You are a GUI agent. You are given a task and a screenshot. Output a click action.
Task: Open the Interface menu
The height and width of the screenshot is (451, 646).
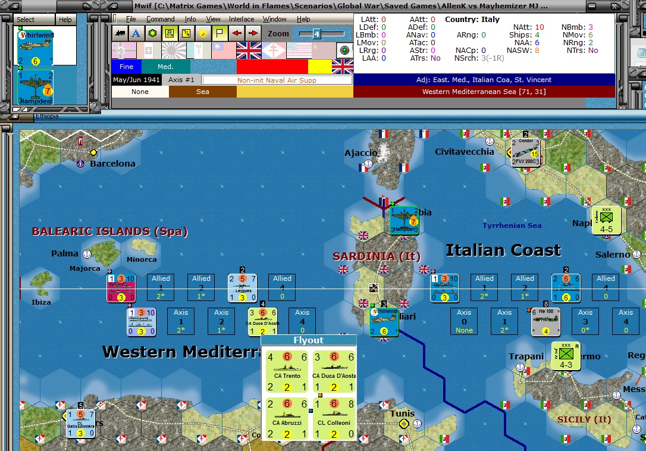coord(242,19)
